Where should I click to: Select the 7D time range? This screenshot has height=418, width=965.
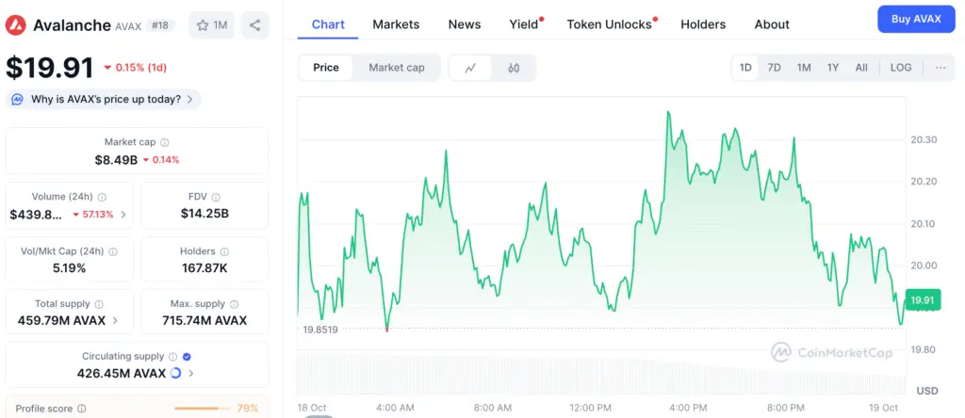[774, 68]
